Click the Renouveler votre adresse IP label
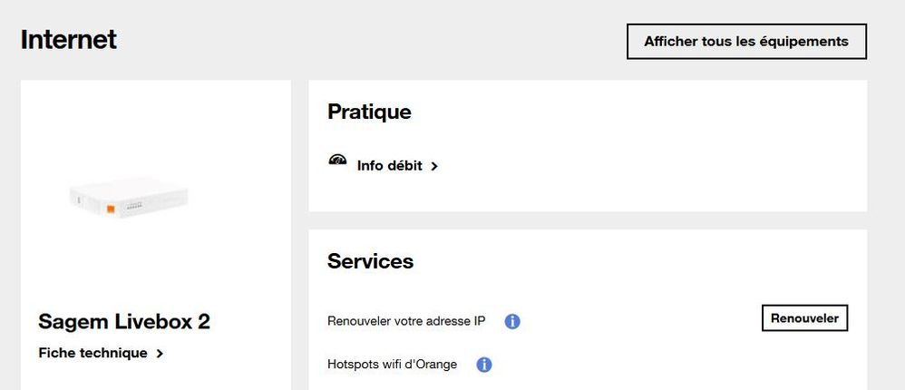Image resolution: width=905 pixels, height=390 pixels. tap(406, 321)
